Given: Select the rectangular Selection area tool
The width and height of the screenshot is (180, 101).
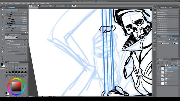Looking at the screenshot, I should [x=3, y=19].
